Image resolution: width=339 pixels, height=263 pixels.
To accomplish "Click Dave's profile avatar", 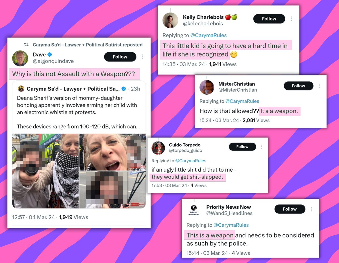I will click(20, 58).
